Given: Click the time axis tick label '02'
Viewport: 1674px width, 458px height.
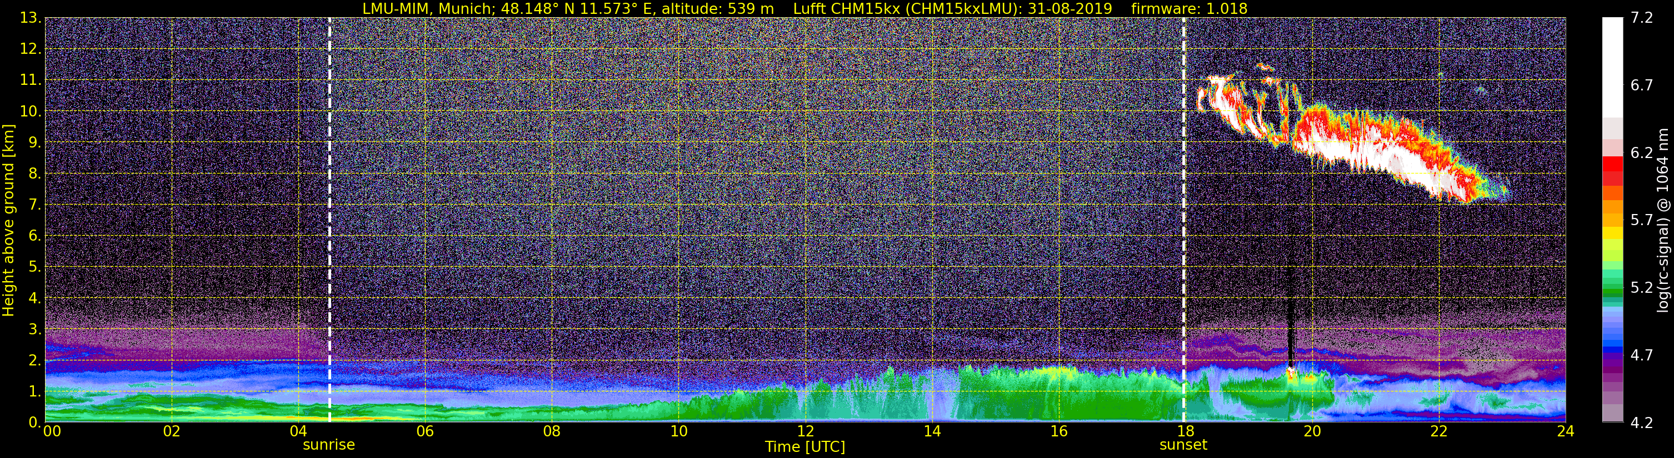Looking at the screenshot, I should point(171,432).
